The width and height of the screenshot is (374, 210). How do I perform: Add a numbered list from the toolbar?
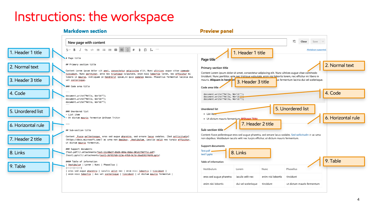(x=104, y=50)
